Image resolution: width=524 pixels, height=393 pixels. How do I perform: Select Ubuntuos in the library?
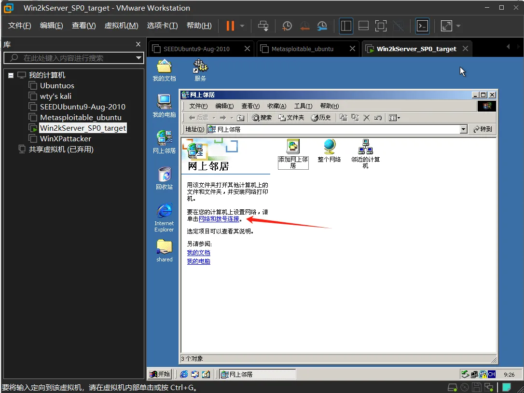point(57,86)
